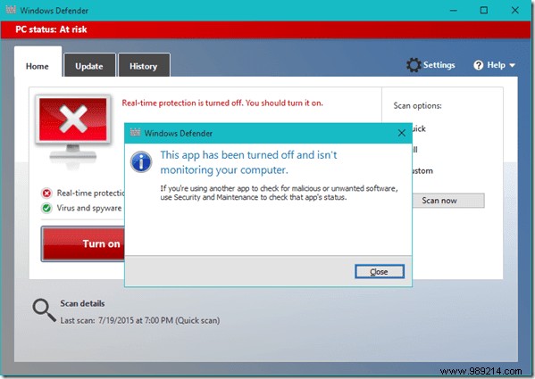Click the Scan details magnifier icon
The height and width of the screenshot is (379, 535).
point(45,310)
